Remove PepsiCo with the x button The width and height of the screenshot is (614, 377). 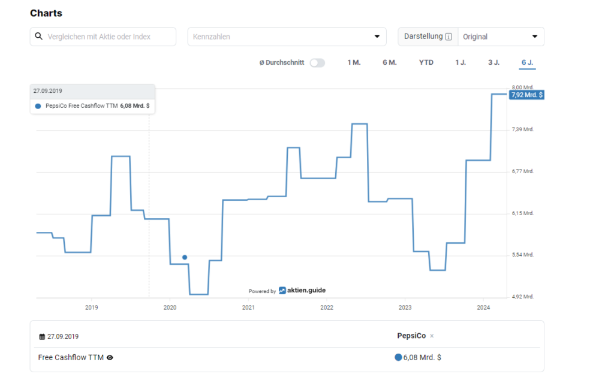(432, 336)
